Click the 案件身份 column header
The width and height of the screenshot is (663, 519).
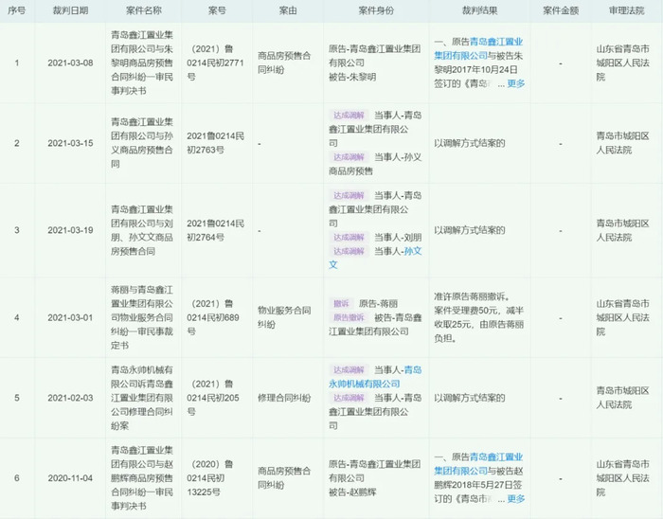pyautogui.click(x=376, y=10)
